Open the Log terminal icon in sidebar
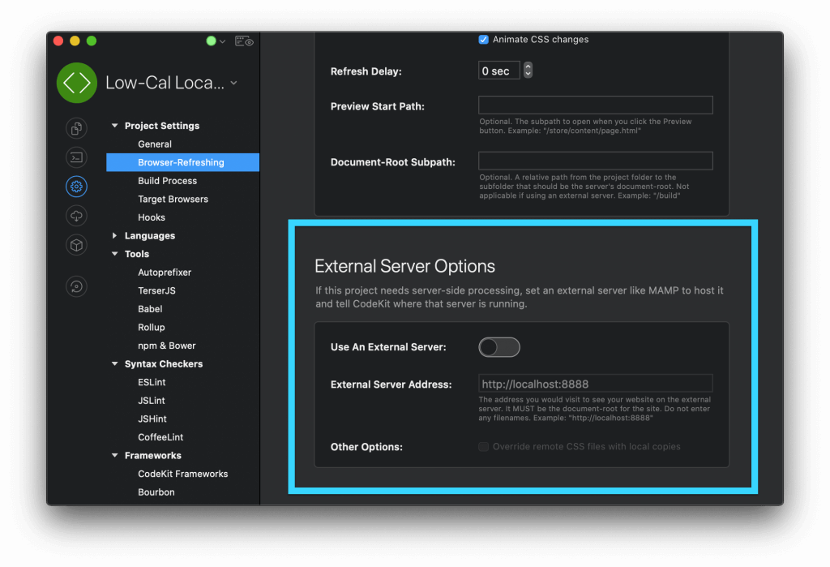The height and width of the screenshot is (567, 830). click(76, 157)
